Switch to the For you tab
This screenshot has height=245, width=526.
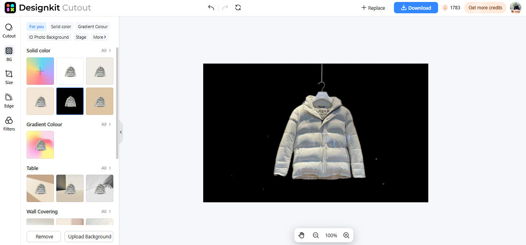click(36, 27)
